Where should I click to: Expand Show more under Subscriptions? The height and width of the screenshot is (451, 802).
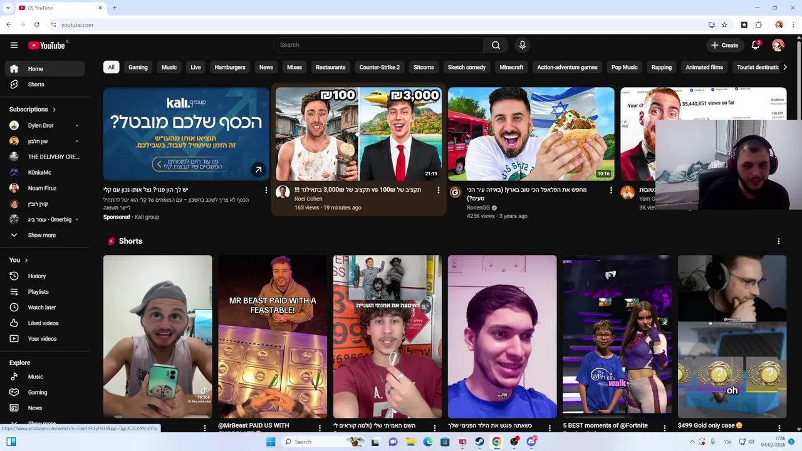44,236
